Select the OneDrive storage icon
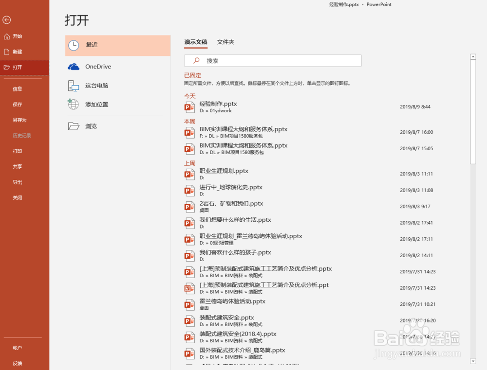 pos(73,67)
